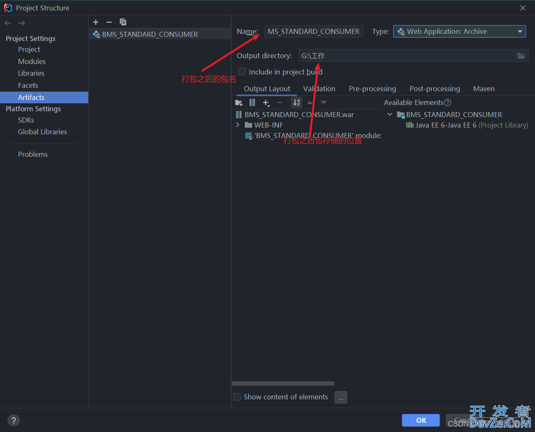
Task: Focus the artifact Name field
Action: [313, 31]
